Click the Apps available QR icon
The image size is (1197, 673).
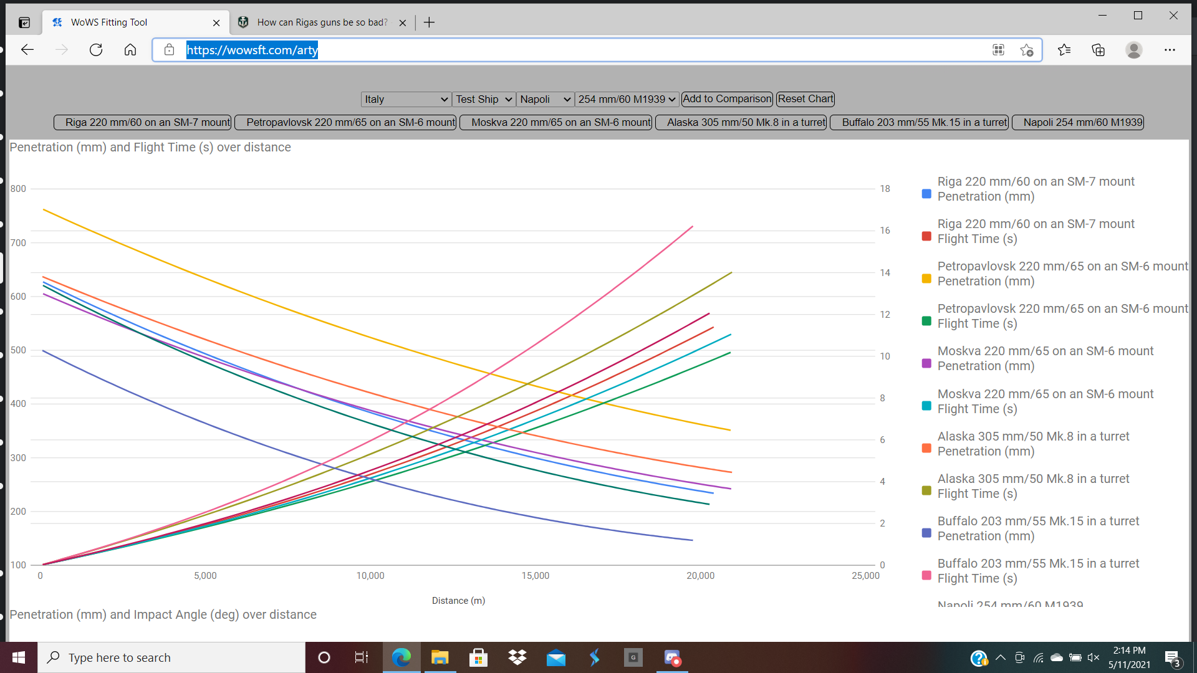click(x=998, y=50)
